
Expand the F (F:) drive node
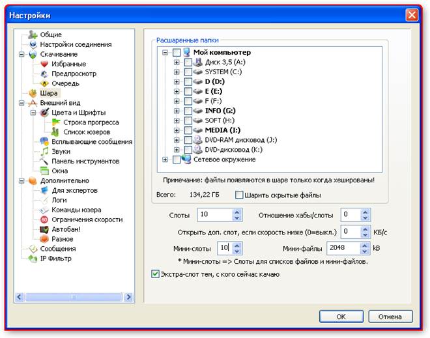coord(177,101)
